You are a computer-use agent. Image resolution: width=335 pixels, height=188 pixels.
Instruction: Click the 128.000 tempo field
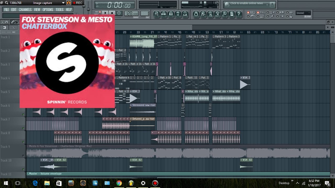(x=131, y=13)
